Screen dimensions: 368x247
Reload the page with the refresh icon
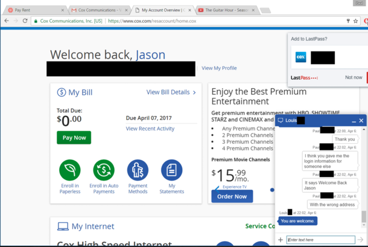pos(25,21)
